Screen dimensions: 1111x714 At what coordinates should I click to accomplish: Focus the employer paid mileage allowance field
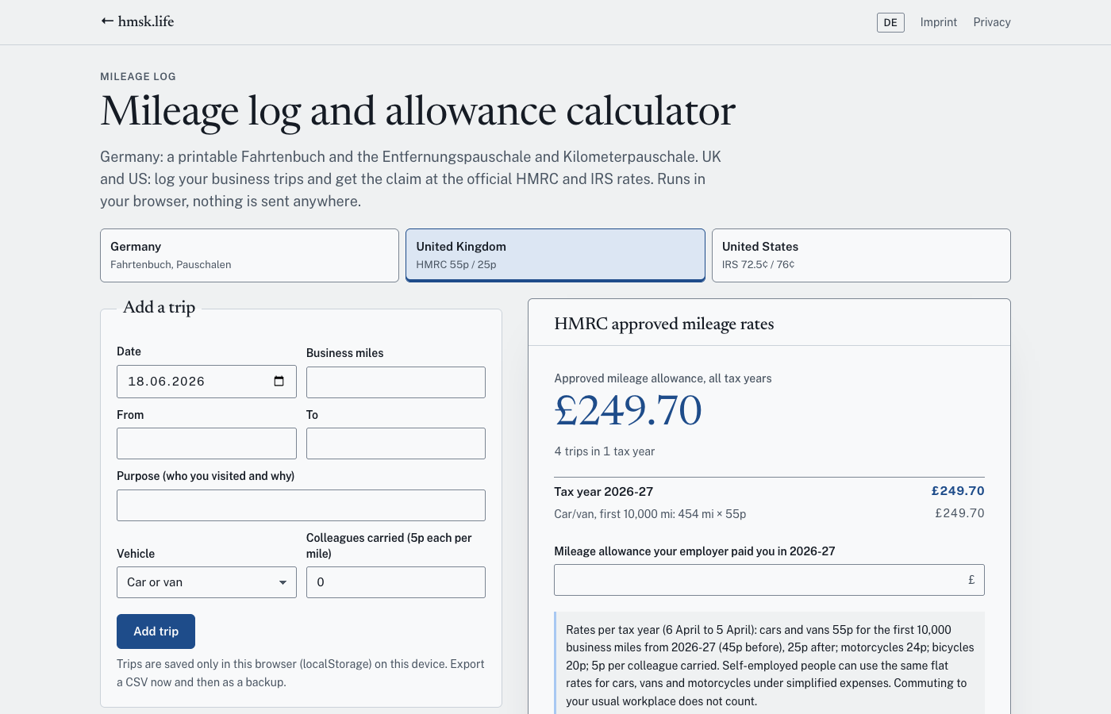pyautogui.click(x=769, y=580)
